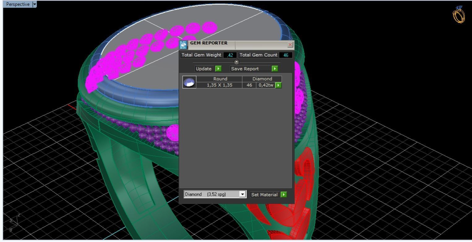Click the gold ring icon in viewport corner
The height and width of the screenshot is (242, 472).
coord(459,15)
